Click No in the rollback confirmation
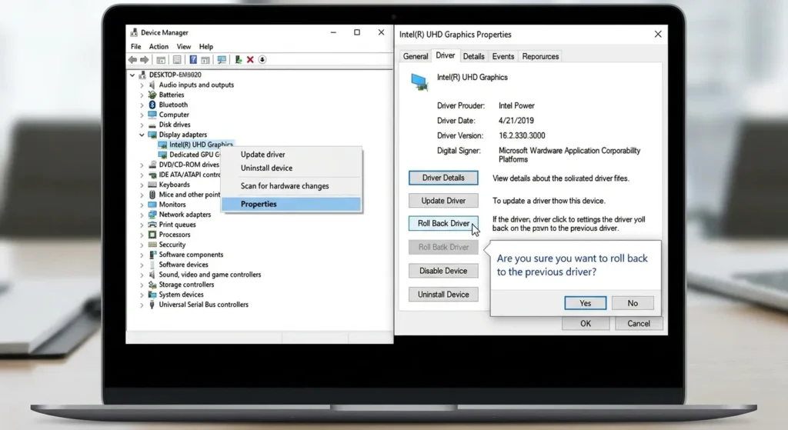The height and width of the screenshot is (430, 788). [x=633, y=303]
